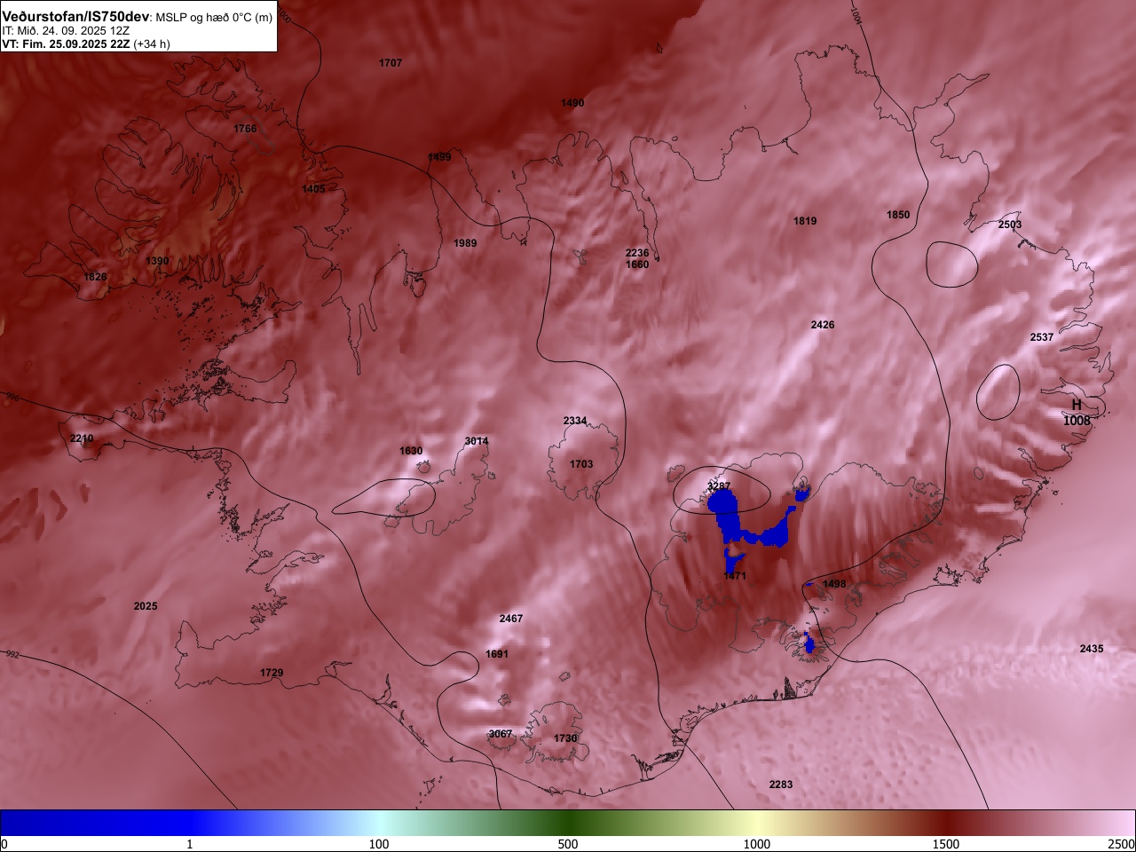Click the height value 1490

pyautogui.click(x=572, y=103)
